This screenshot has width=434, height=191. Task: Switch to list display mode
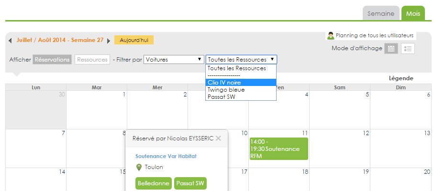click(408, 49)
